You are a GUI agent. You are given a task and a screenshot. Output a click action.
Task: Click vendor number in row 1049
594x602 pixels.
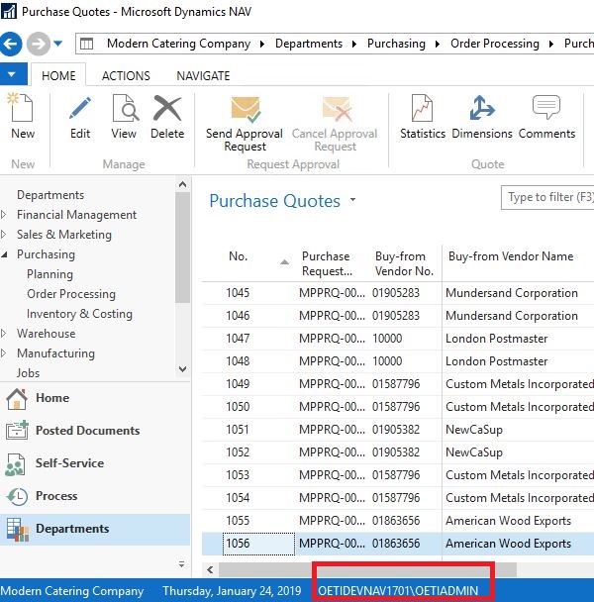(395, 384)
